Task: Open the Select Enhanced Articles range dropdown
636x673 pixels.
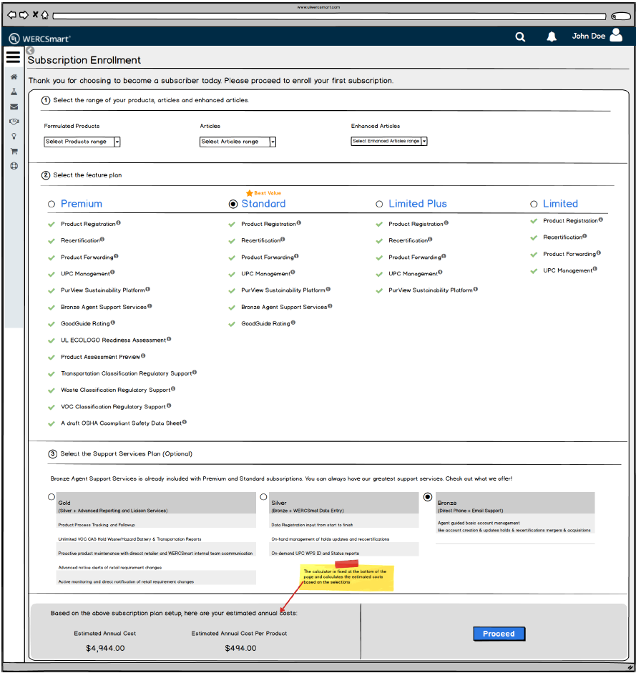Action: point(388,142)
